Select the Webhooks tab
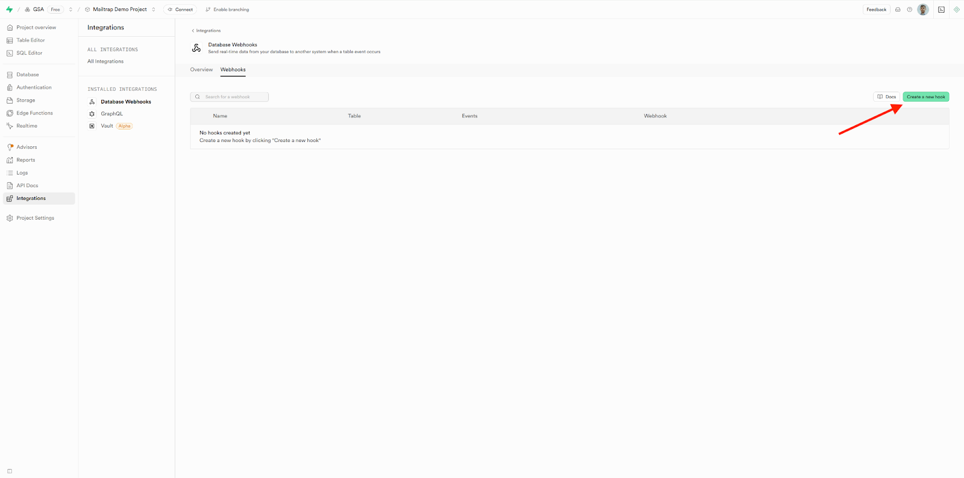 pos(233,70)
